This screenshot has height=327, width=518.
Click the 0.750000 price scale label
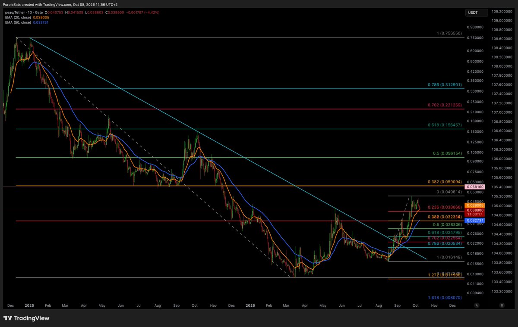pyautogui.click(x=476, y=37)
